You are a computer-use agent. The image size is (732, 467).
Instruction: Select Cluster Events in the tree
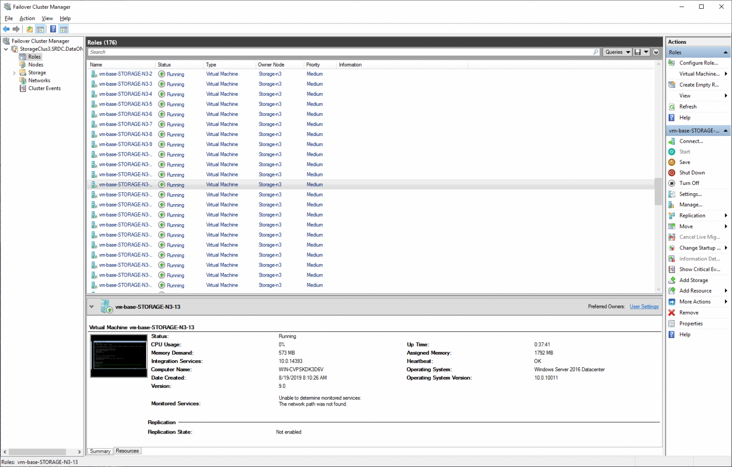[x=44, y=88]
